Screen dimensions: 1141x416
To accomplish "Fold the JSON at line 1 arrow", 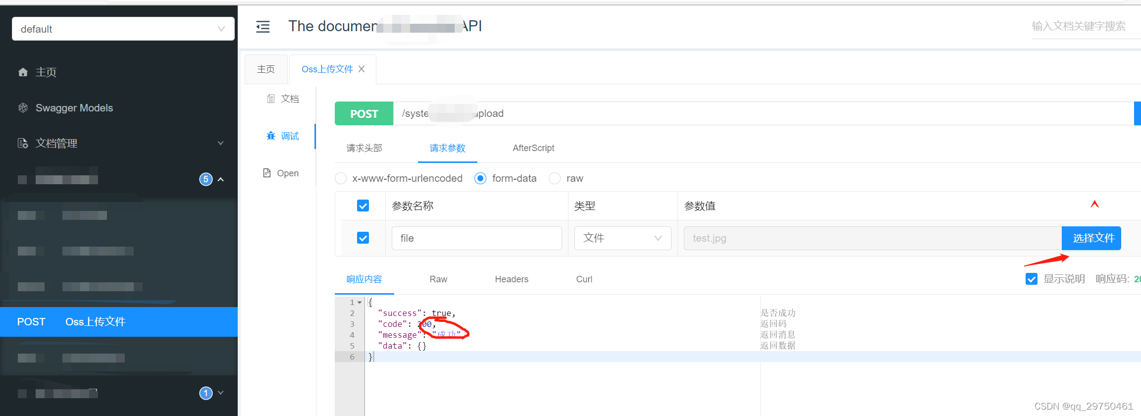I will point(360,303).
